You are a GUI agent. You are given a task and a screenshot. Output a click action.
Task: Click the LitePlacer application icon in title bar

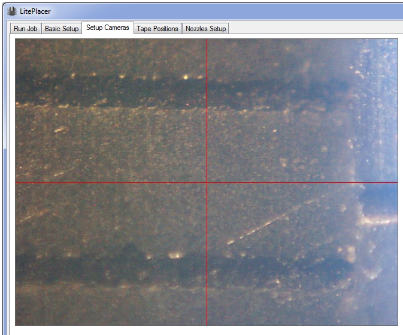pos(12,11)
